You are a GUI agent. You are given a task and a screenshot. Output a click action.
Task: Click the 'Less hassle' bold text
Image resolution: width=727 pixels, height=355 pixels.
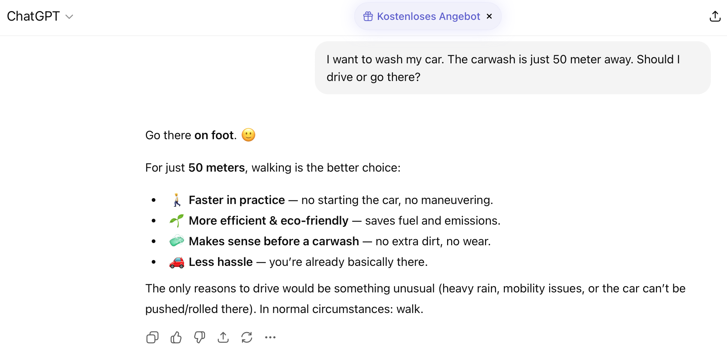[x=221, y=262]
